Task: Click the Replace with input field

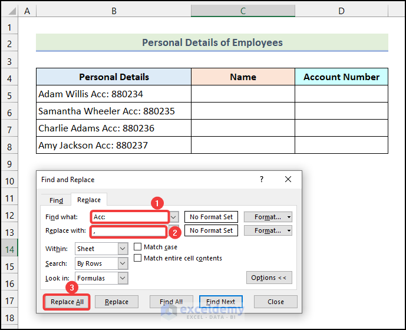Action: [128, 232]
